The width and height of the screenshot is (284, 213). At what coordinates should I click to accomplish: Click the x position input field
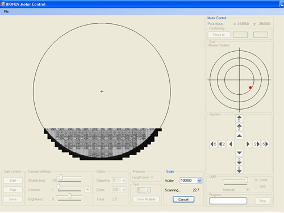click(x=240, y=35)
